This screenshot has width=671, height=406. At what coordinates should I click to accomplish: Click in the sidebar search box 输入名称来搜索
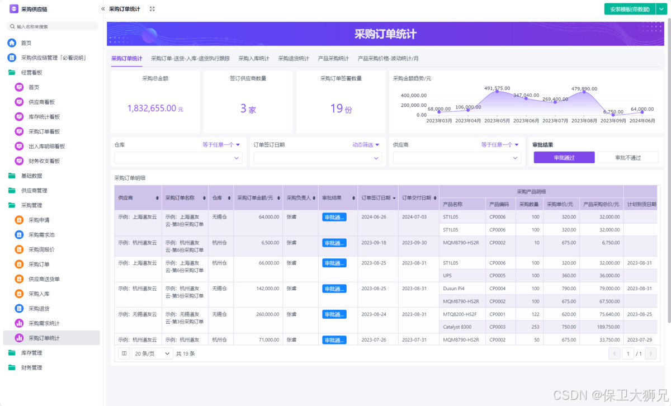pos(53,26)
